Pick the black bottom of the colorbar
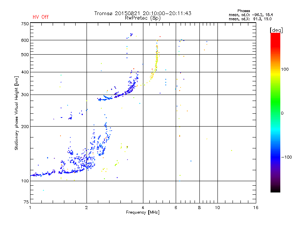The height and width of the screenshot is (226, 301). 275,189
